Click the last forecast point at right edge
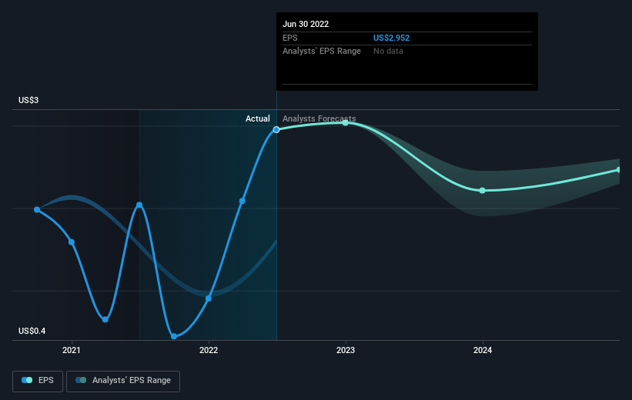Screen dimensions: 632x400 (619, 170)
